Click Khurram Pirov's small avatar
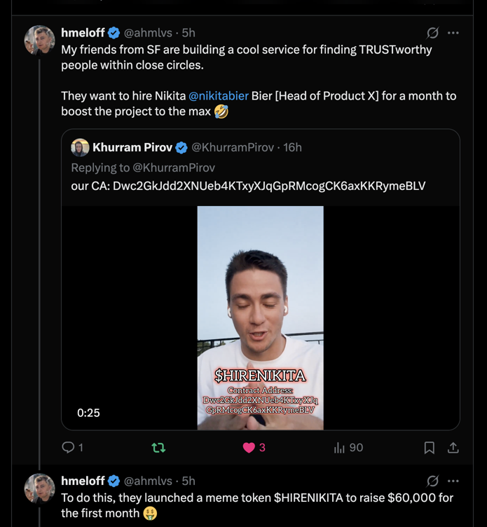487x527 pixels. pos(80,147)
